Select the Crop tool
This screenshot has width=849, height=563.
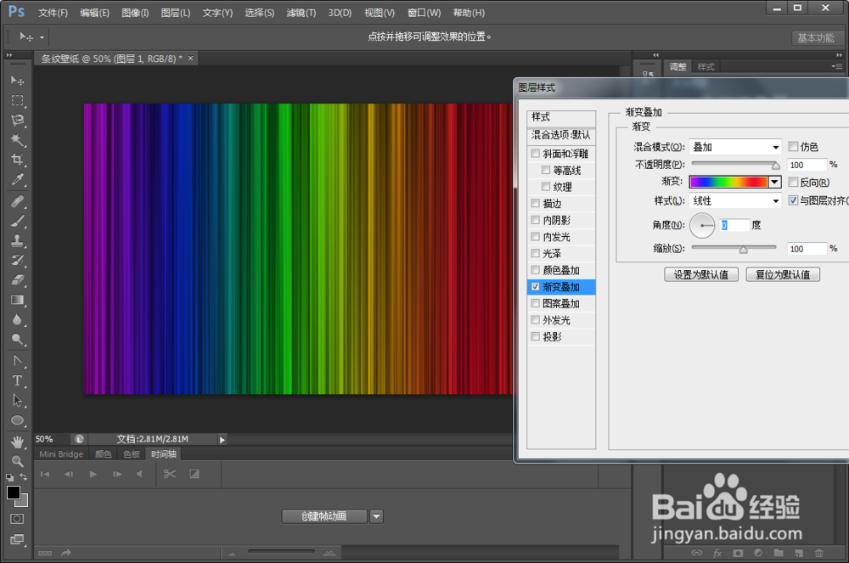click(x=17, y=160)
